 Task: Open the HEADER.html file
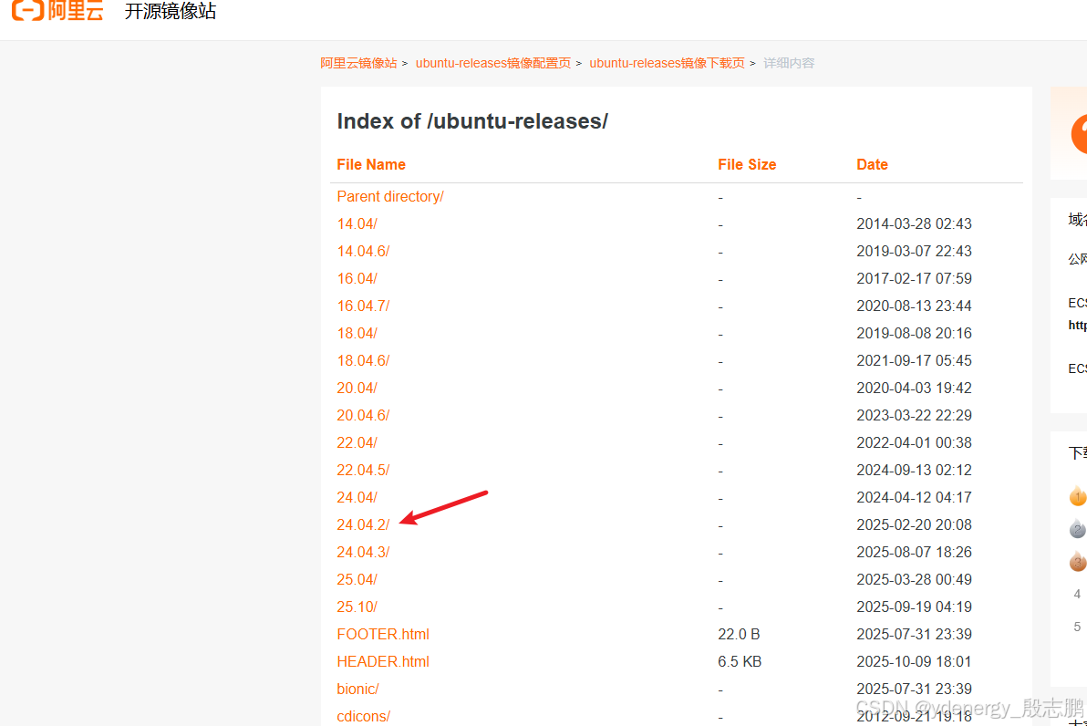click(383, 661)
